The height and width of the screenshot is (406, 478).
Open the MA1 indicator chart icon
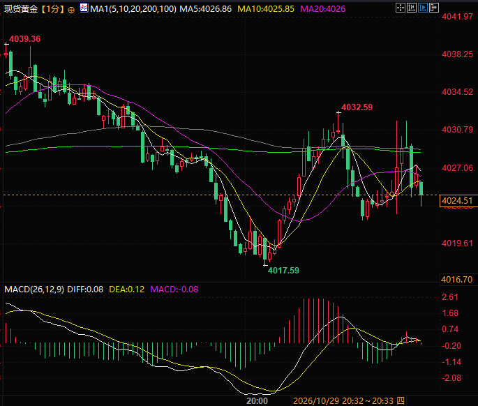(x=84, y=8)
